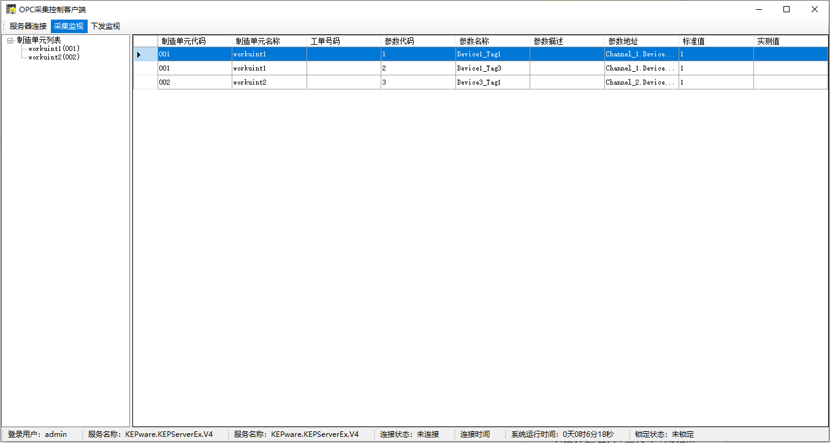This screenshot has width=830, height=443.
Task: Click the 002 unit code cell
Action: pyautogui.click(x=194, y=82)
